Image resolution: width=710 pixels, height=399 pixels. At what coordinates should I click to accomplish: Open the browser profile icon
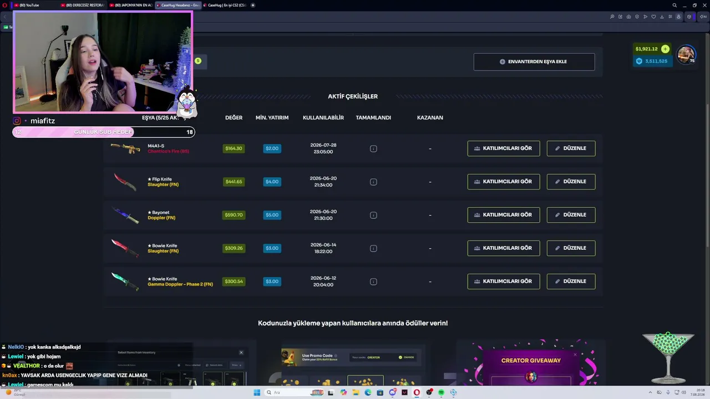coord(678,17)
